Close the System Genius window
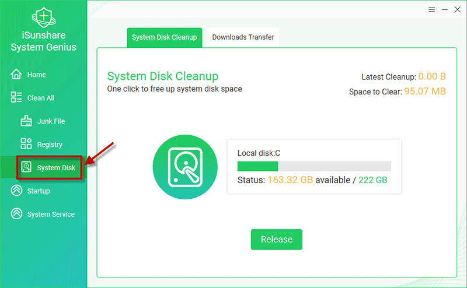467x288 pixels. [x=458, y=9]
